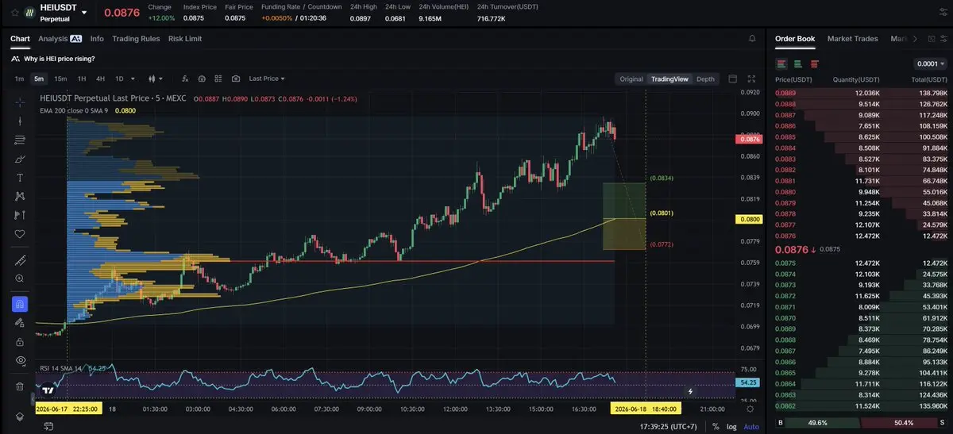Viewport: 953px width, 434px height.
Task: Click the go-to-date icon in bottom bar
Action: [x=48, y=426]
